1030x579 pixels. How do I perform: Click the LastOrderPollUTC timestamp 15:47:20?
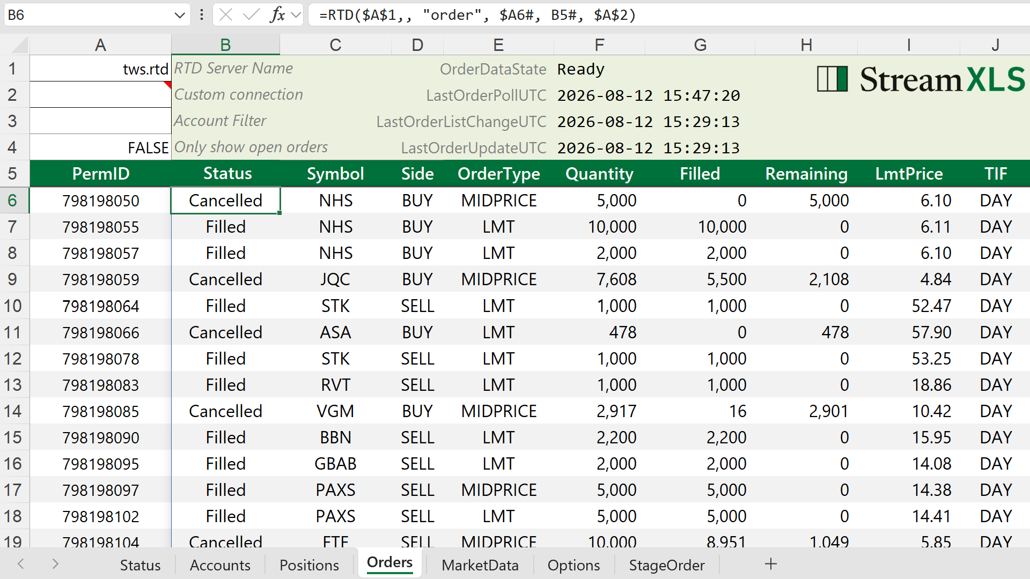tap(649, 95)
